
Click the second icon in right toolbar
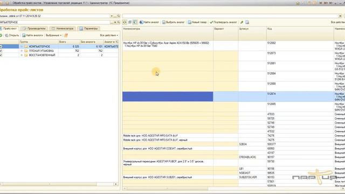click(x=130, y=22)
